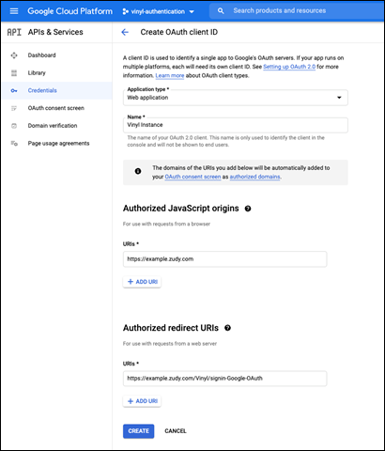Open the hamburger navigation menu

click(x=14, y=11)
